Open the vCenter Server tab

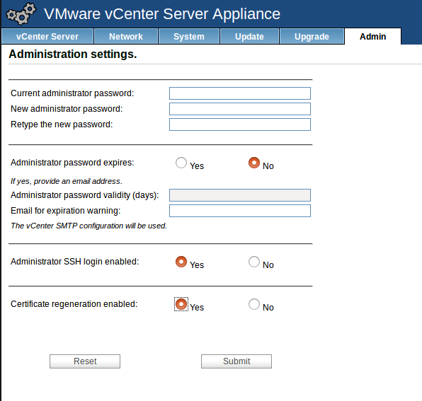pos(47,36)
